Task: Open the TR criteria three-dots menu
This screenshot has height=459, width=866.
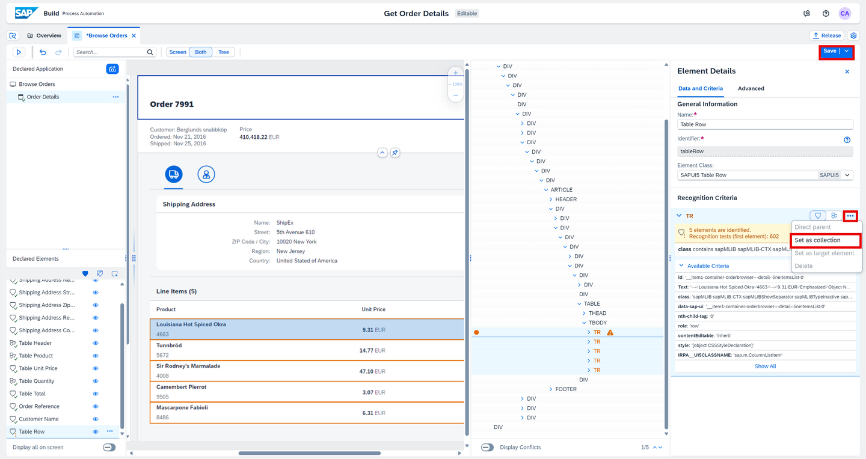Action: [x=850, y=216]
